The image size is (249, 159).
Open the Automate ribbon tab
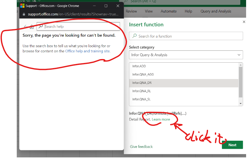click(x=168, y=11)
